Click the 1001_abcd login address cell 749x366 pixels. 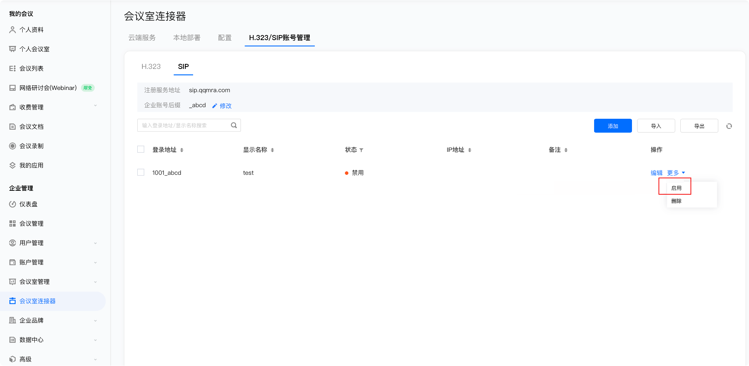pyautogui.click(x=167, y=173)
